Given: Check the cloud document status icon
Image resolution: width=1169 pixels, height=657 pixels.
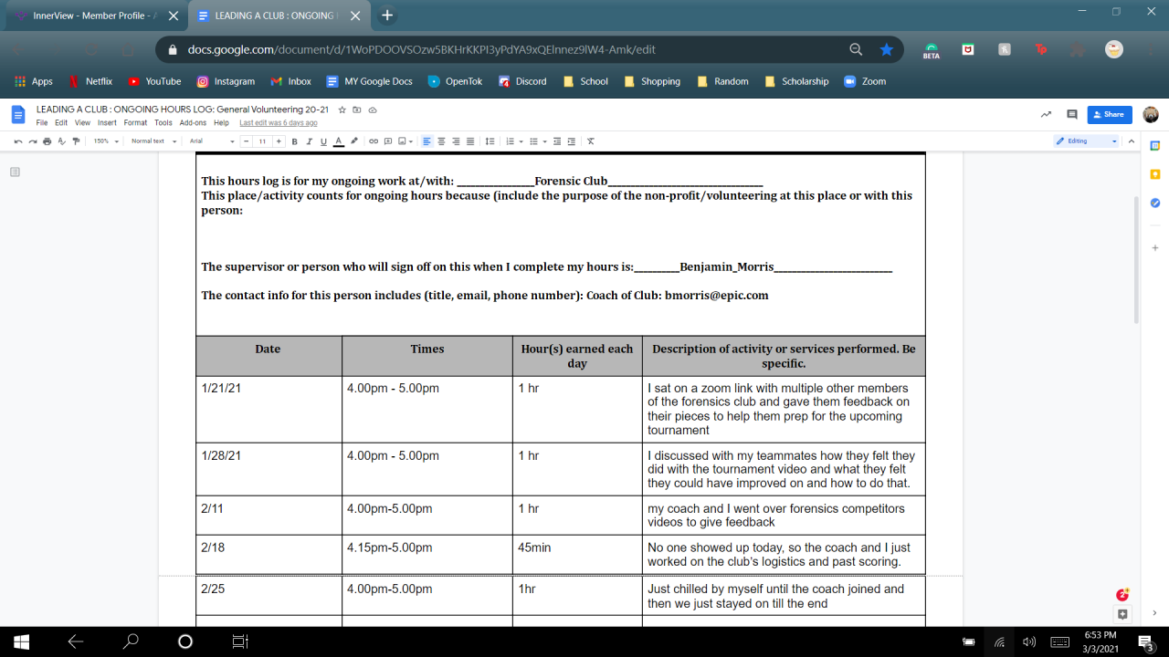Looking at the screenshot, I should point(373,109).
